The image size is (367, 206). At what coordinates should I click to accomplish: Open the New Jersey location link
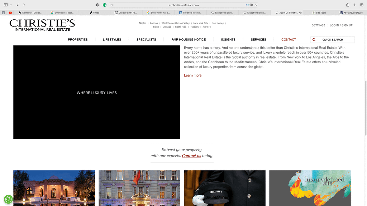pyautogui.click(x=218, y=23)
